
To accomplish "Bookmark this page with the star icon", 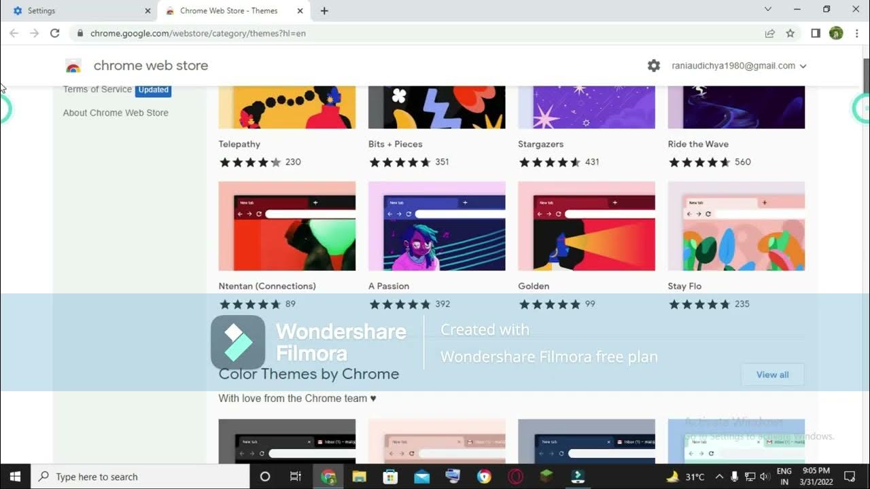I will (790, 33).
